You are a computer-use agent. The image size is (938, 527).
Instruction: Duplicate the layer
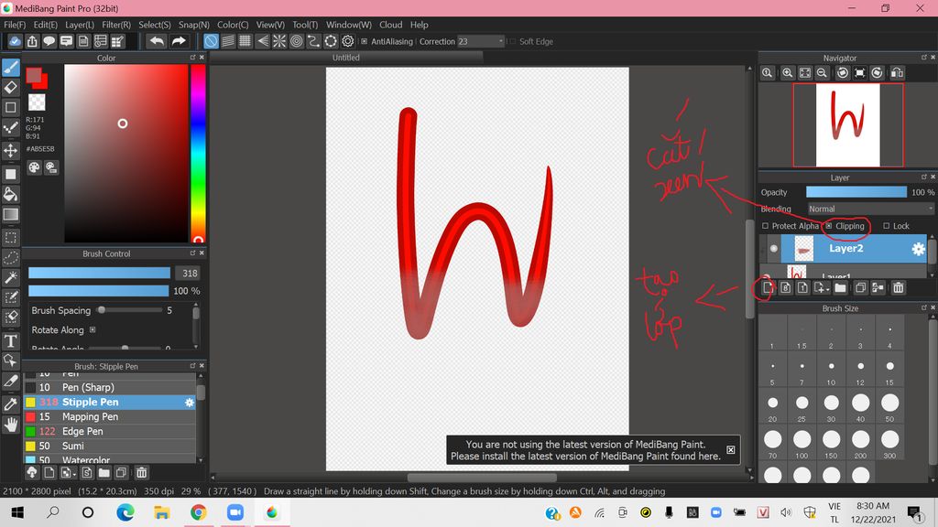click(860, 288)
